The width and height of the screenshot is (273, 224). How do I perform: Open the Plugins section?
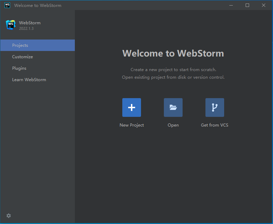coord(38,68)
